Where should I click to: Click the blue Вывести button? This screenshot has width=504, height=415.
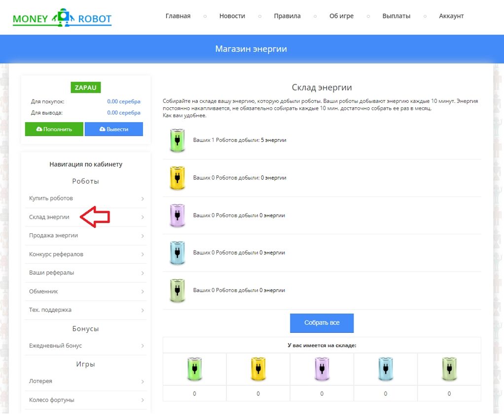pos(114,129)
